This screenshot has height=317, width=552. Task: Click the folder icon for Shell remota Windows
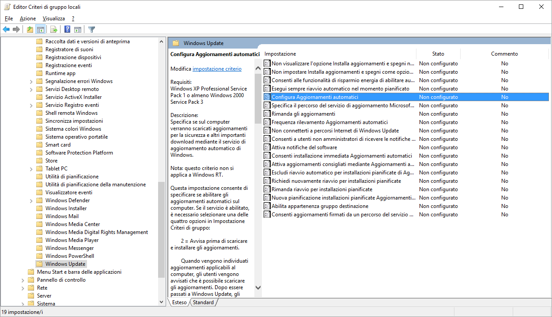coord(39,113)
